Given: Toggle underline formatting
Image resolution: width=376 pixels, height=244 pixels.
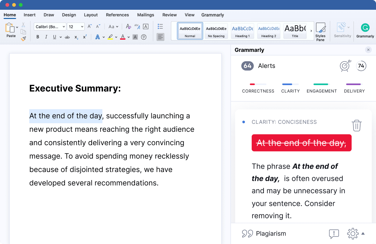Looking at the screenshot, I should pos(55,37).
